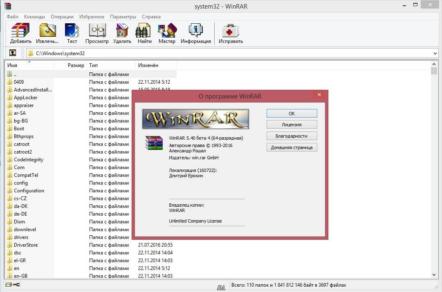Click the folder icon in the address bar
Screen dimensions: 442x292
coord(30,53)
